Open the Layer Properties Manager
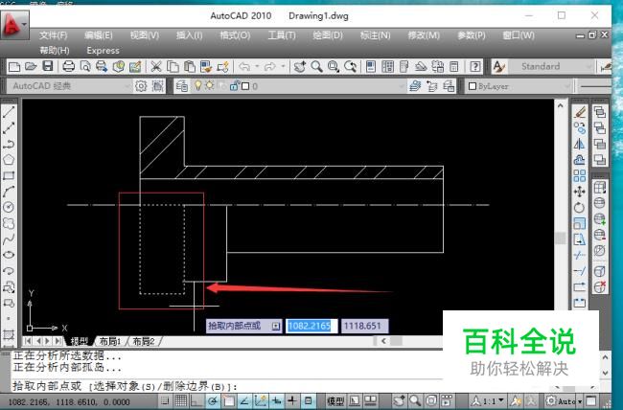 click(x=182, y=86)
